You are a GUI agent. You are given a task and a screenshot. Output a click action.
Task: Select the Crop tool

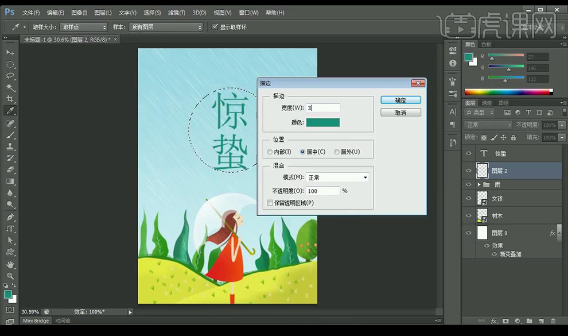(x=10, y=99)
